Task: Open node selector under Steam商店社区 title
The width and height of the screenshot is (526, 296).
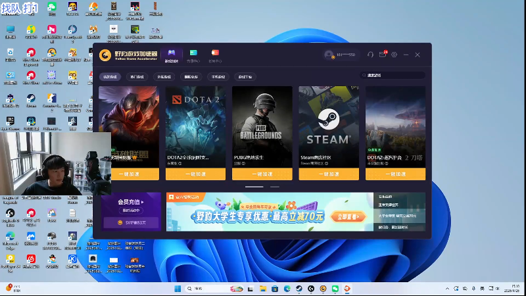Action: pos(314,163)
